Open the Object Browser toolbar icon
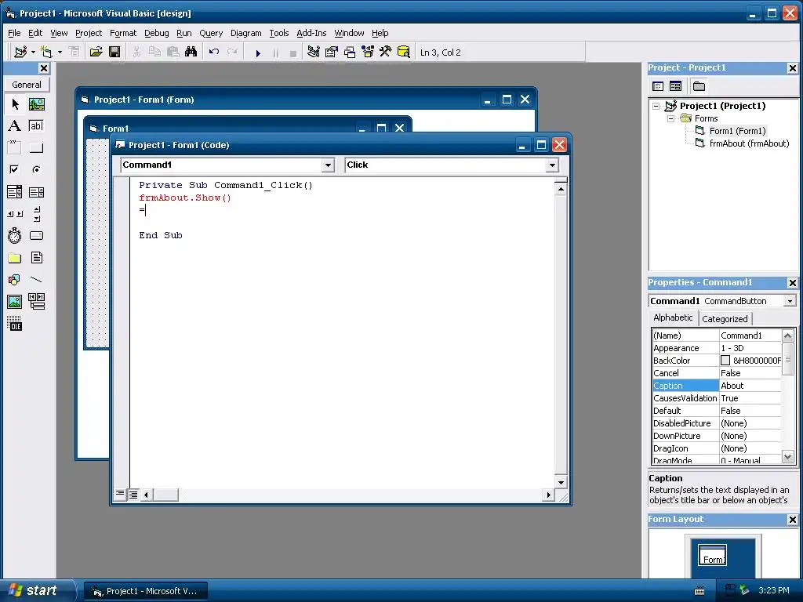The height and width of the screenshot is (602, 803). 368,52
